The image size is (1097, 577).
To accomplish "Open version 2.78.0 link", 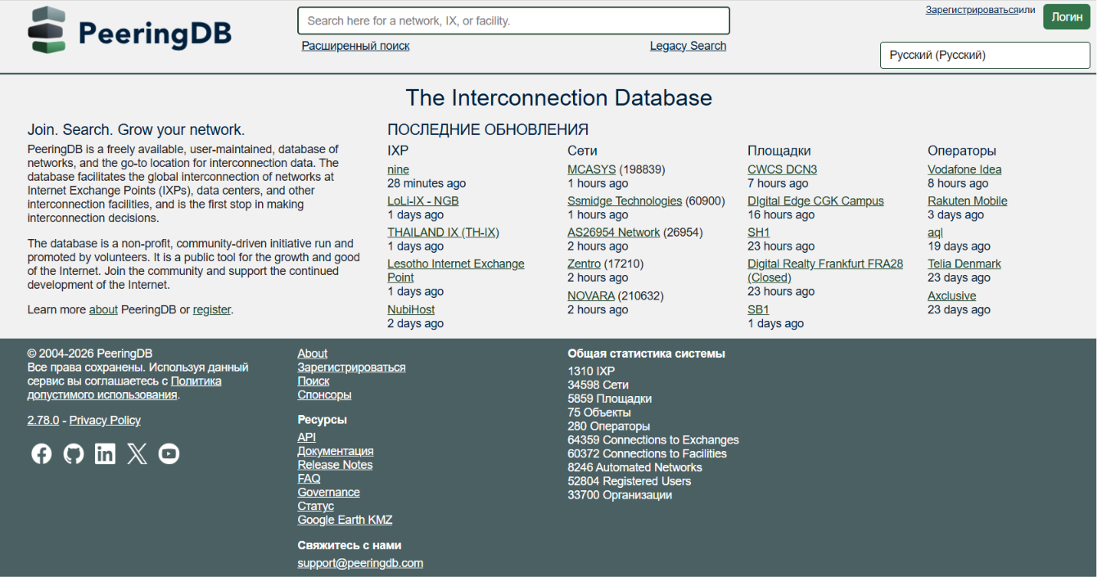I will point(43,420).
